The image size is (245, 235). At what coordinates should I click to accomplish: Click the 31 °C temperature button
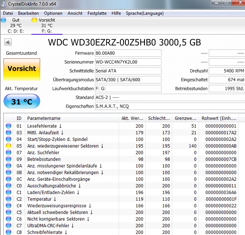(22, 101)
